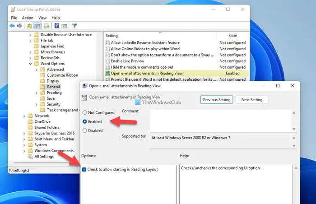Click the Filter funnel toolbar icon

click(x=74, y=26)
